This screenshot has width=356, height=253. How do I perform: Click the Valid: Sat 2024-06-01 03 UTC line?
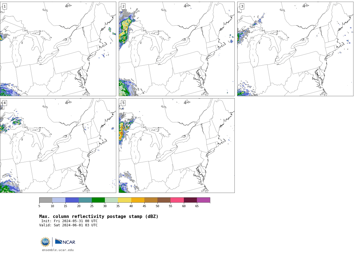pyautogui.click(x=68, y=225)
